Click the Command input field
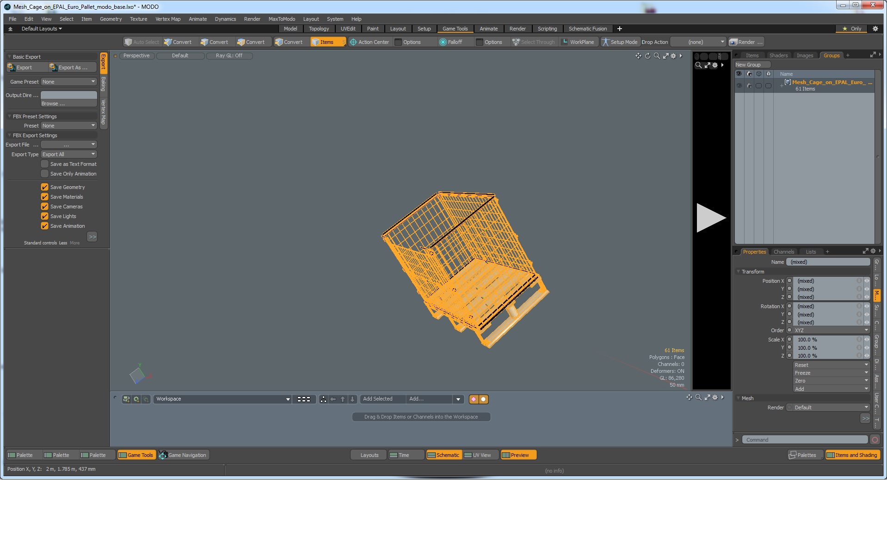This screenshot has height=535, width=887. tap(805, 440)
